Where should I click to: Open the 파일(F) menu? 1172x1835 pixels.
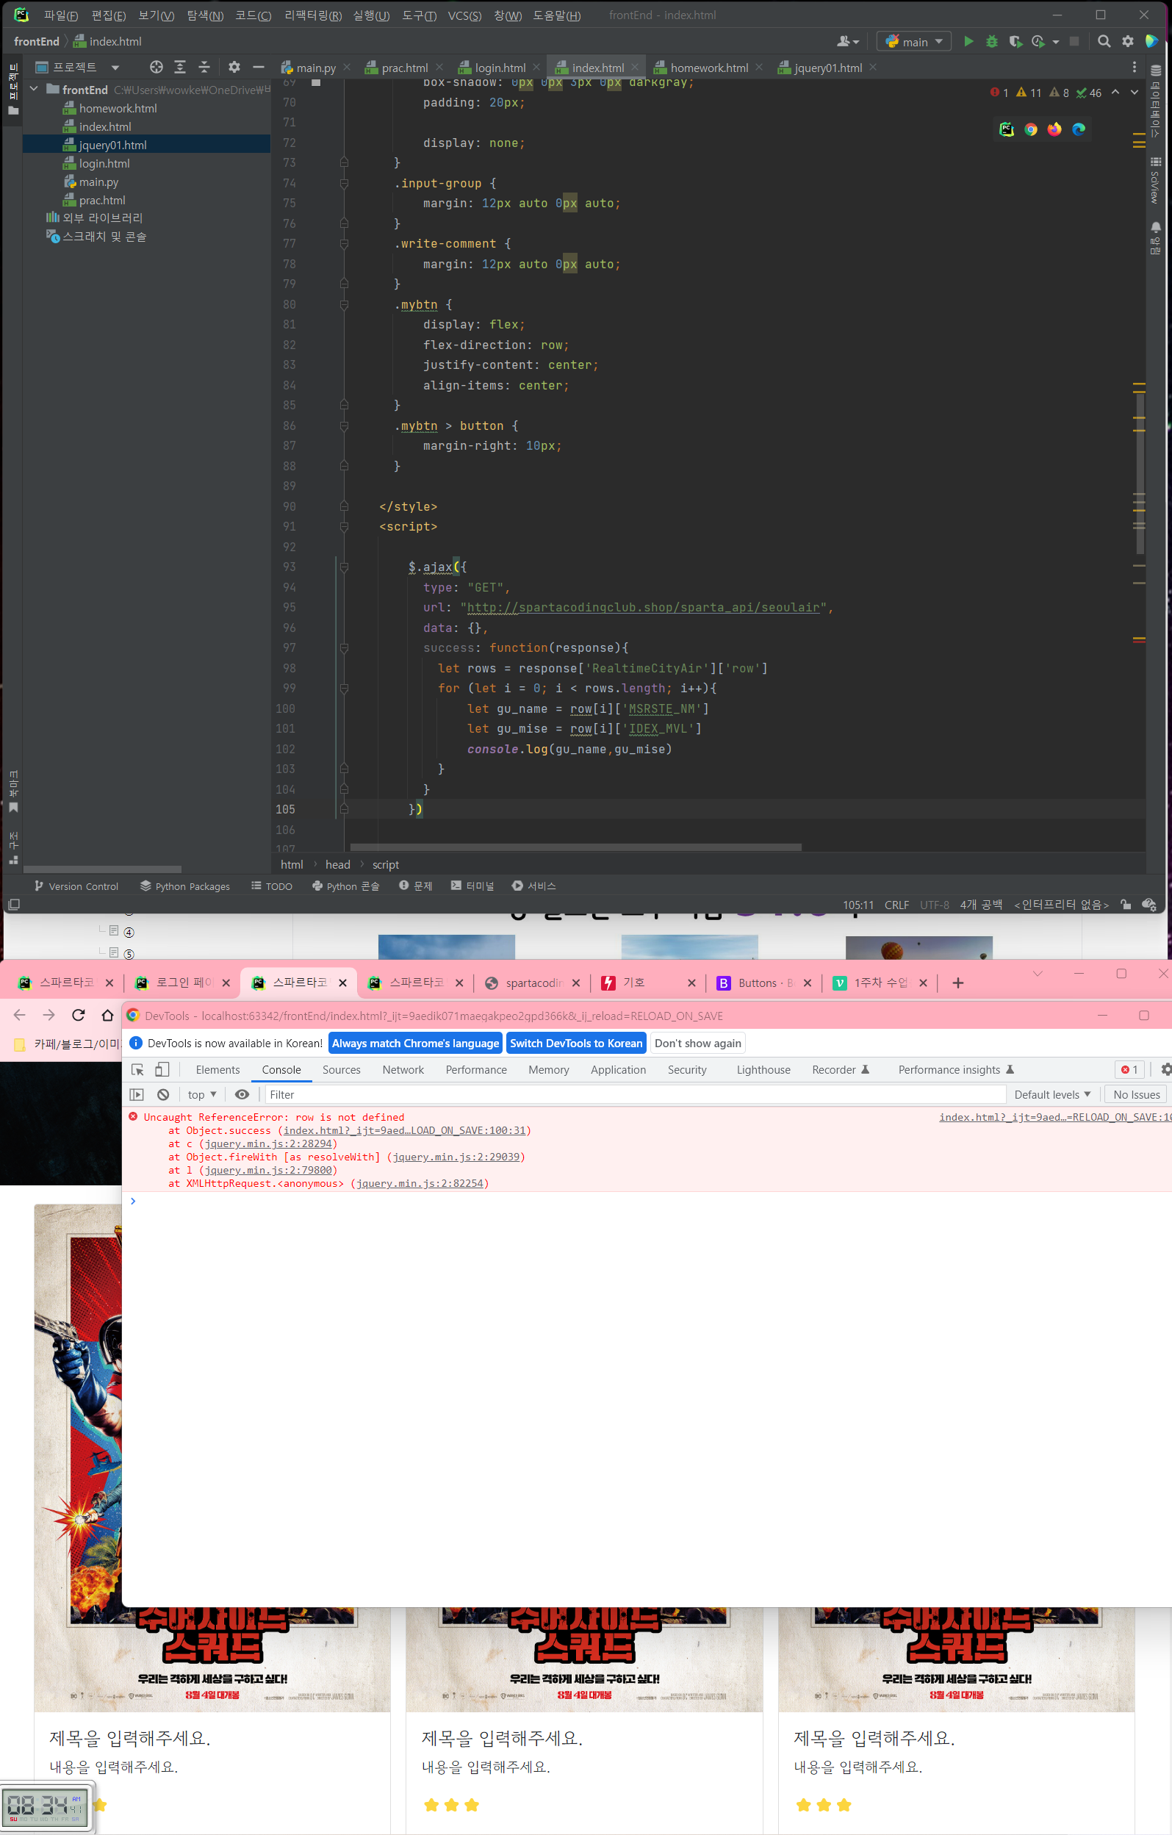coord(61,15)
